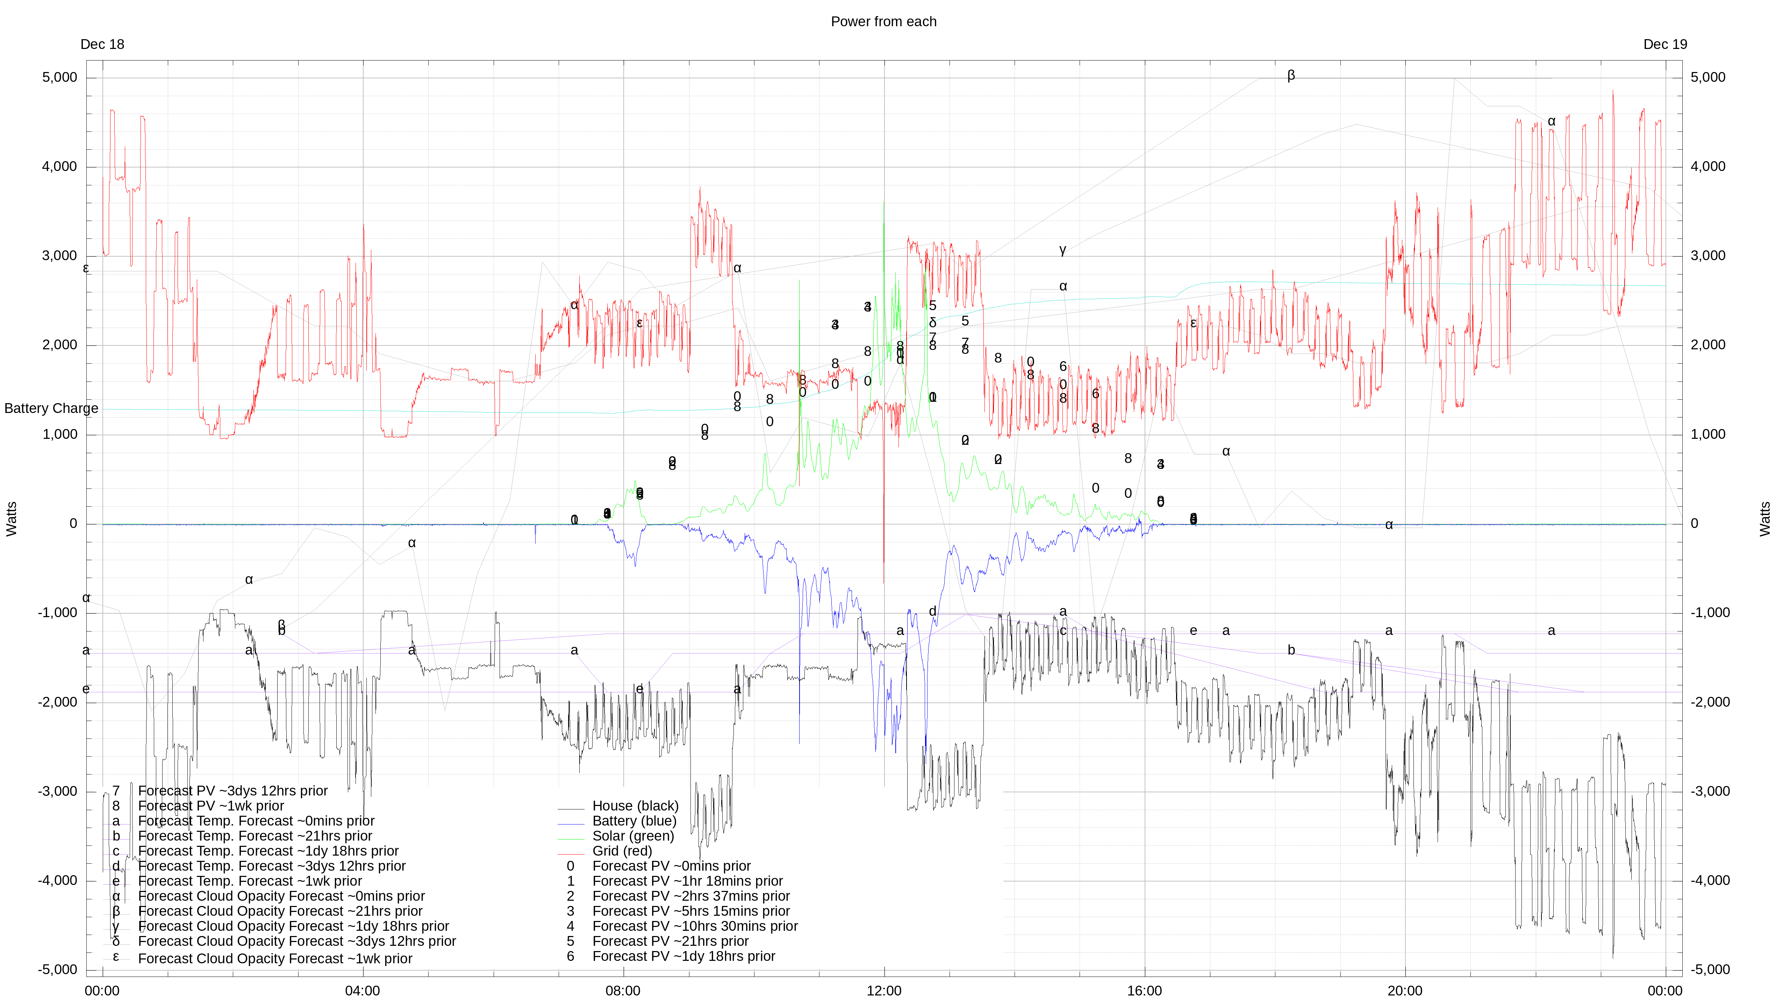Click legend 'Forecast Cloud Opacity Forecast ~1wk prior'
The image size is (1790, 1007).
(x=275, y=959)
